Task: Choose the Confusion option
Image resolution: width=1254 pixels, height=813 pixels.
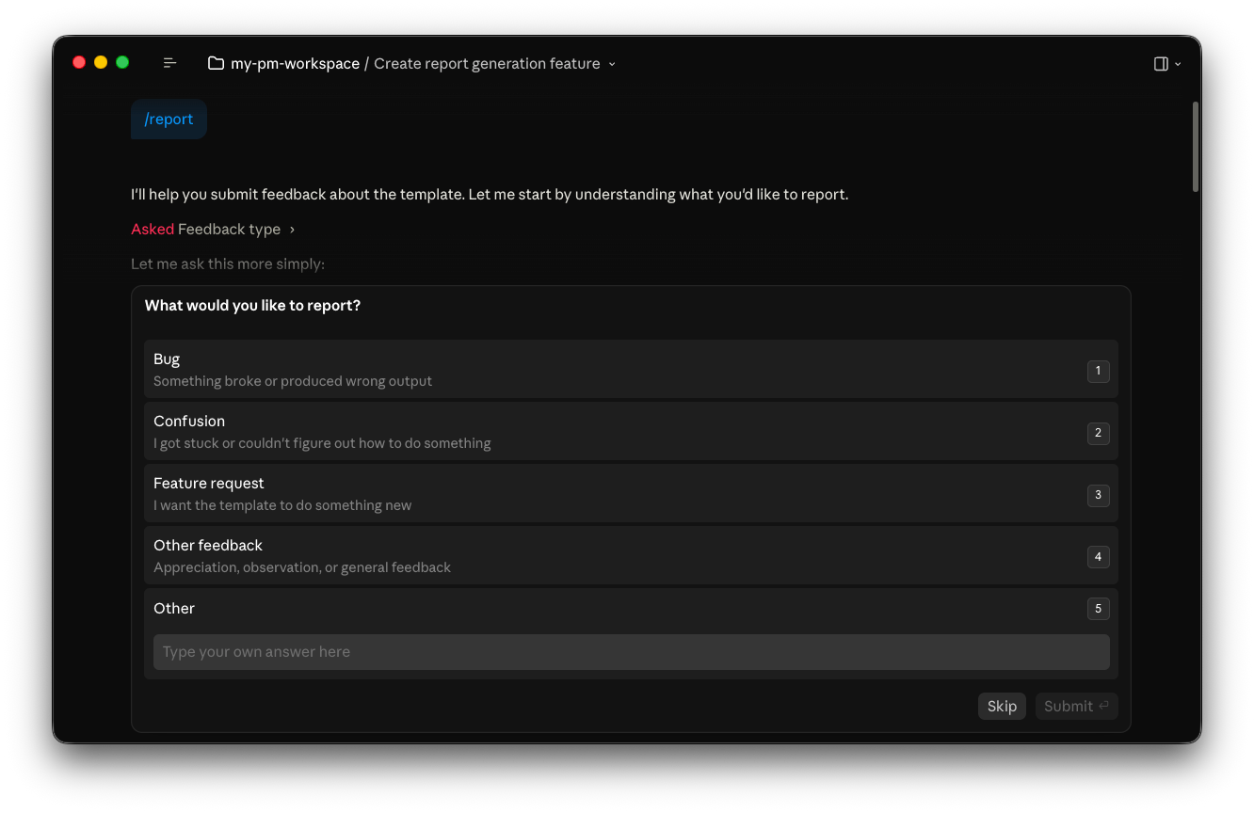Action: pyautogui.click(x=631, y=431)
